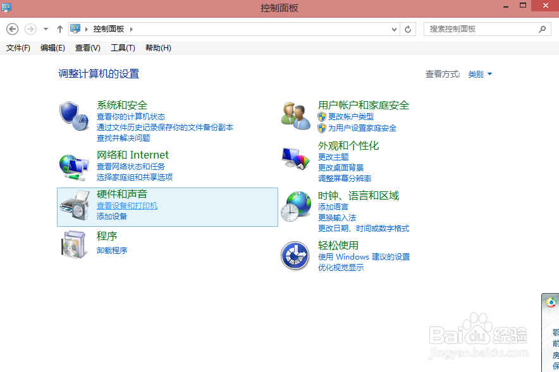
Task: Click the colorful browser icon in side popup
Action: [551, 303]
